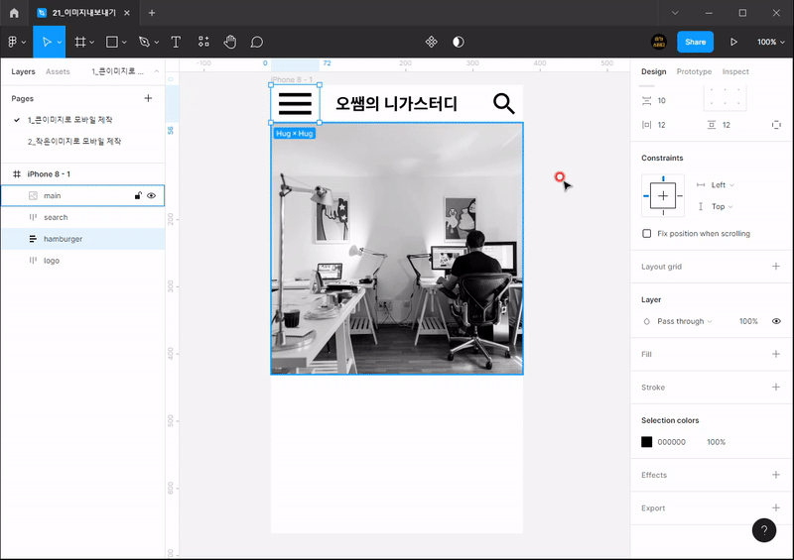Click the black 000000 color swatch
The image size is (794, 560).
647,442
